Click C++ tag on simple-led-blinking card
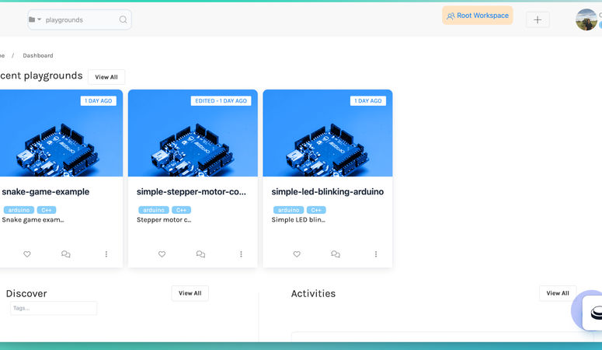This screenshot has width=602, height=350. tap(316, 210)
